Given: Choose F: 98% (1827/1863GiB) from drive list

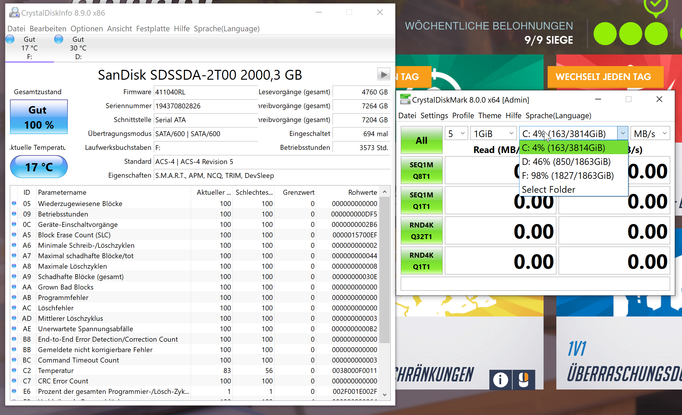Looking at the screenshot, I should tap(573, 176).
